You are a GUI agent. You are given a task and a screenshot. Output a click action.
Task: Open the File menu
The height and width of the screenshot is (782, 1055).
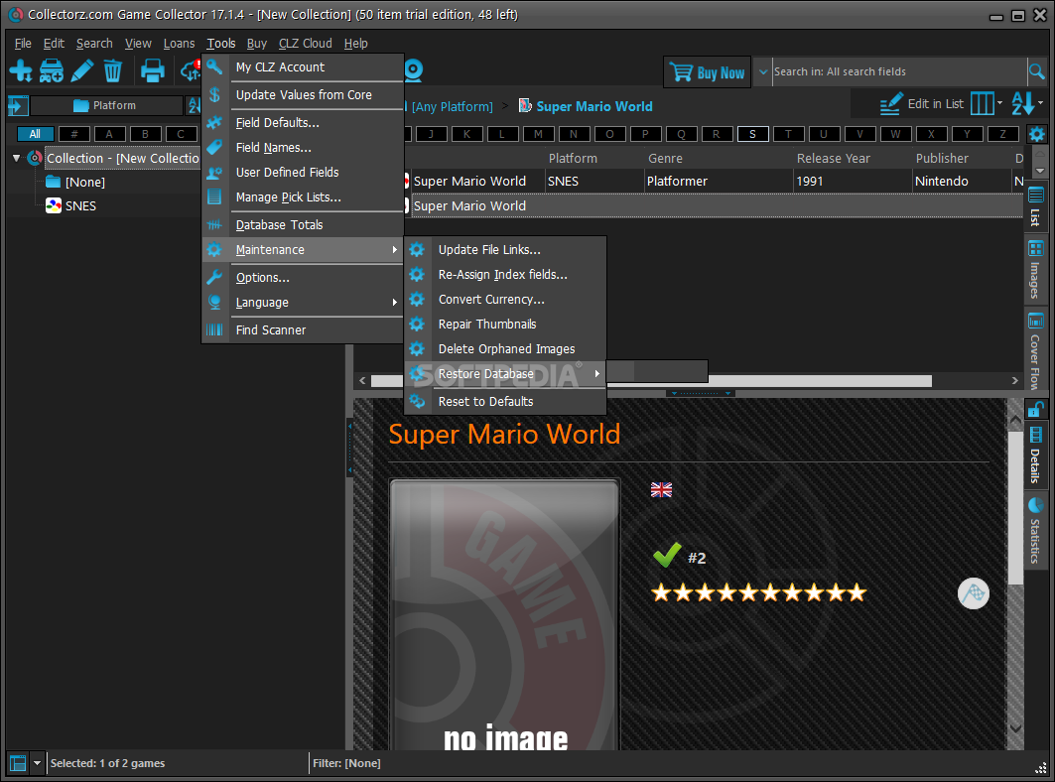coord(23,43)
